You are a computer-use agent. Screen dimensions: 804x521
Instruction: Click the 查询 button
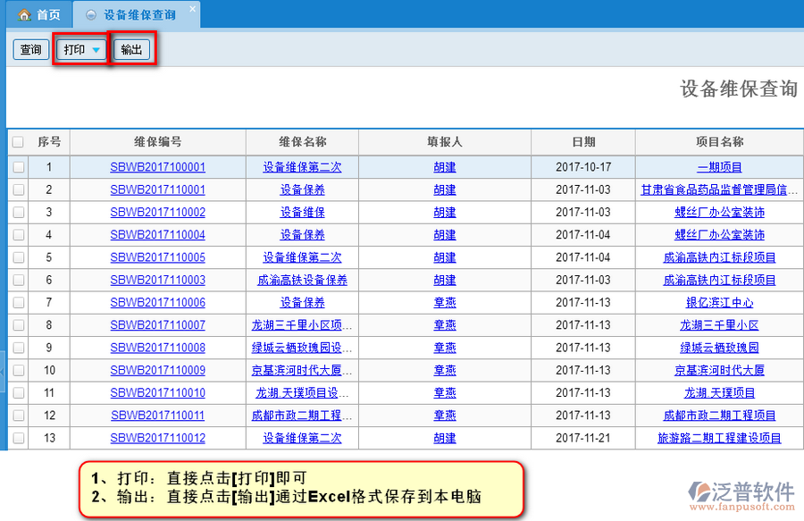pyautogui.click(x=30, y=50)
